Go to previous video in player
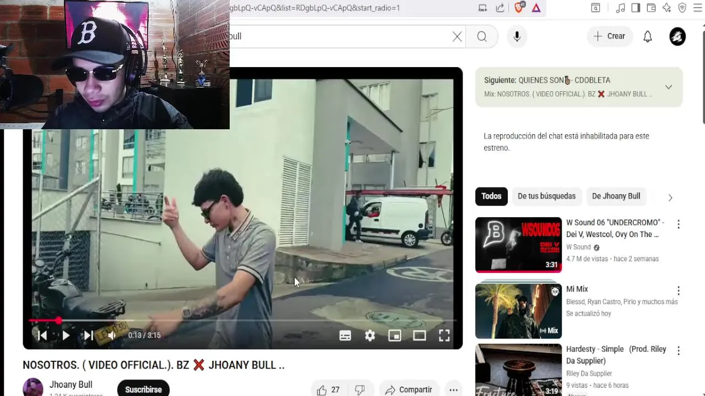 pos(42,335)
